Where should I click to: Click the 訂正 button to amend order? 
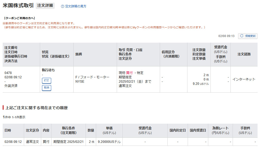pos(47,80)
